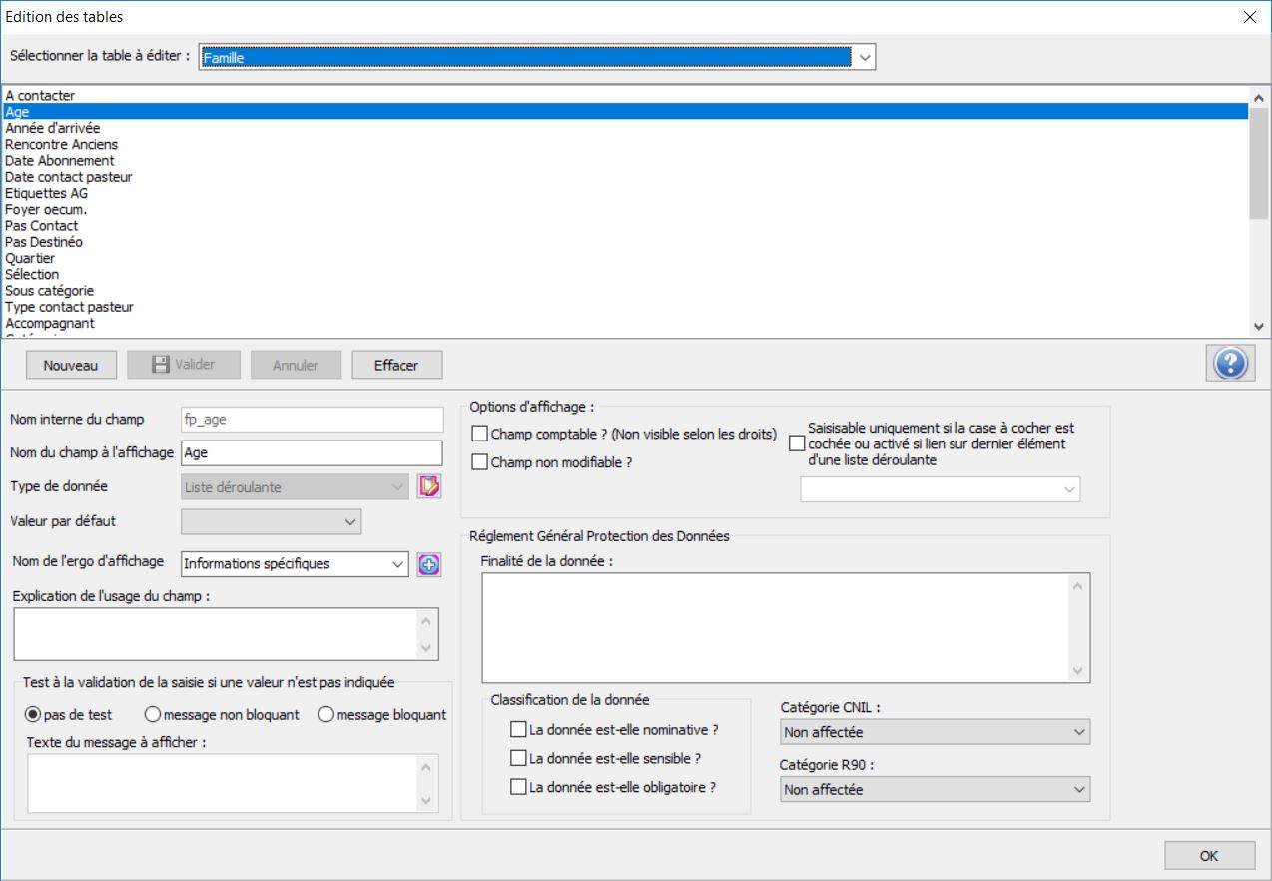Select the message bloquant radio button
Image resolution: width=1272 pixels, height=881 pixels.
[x=325, y=715]
